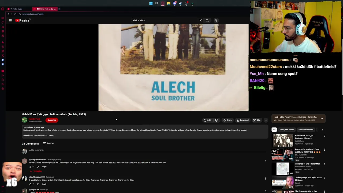Open File Explorer from the taskbar
The image size is (343, 193).
pyautogui.click(x=169, y=3)
